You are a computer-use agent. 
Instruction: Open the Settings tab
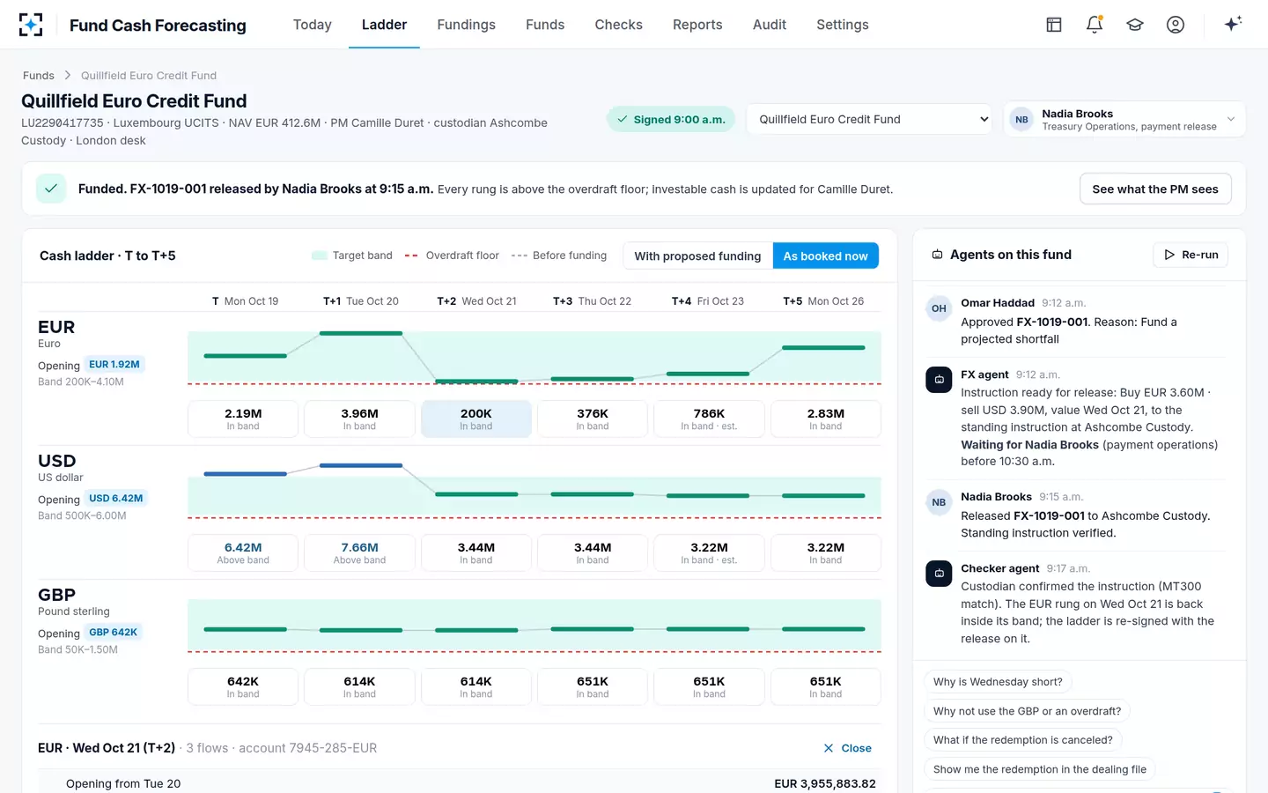tap(843, 25)
